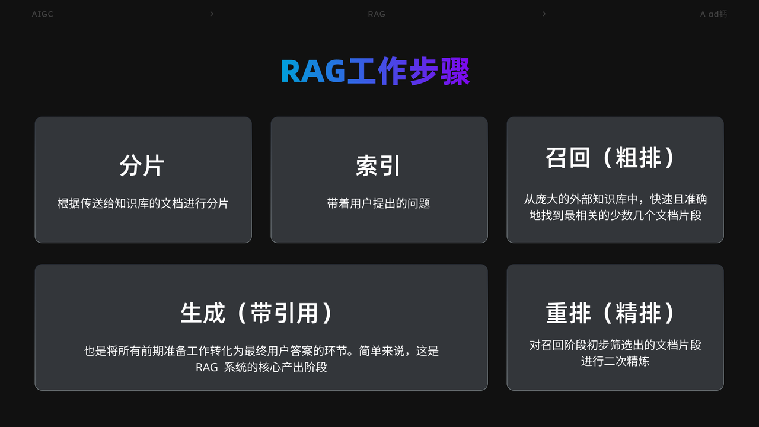Image resolution: width=759 pixels, height=427 pixels.
Task: Click the RAG 系统的核心产出阶段 text line
Action: click(261, 367)
